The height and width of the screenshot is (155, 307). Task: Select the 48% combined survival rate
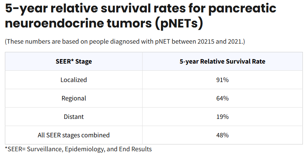tap(222, 135)
